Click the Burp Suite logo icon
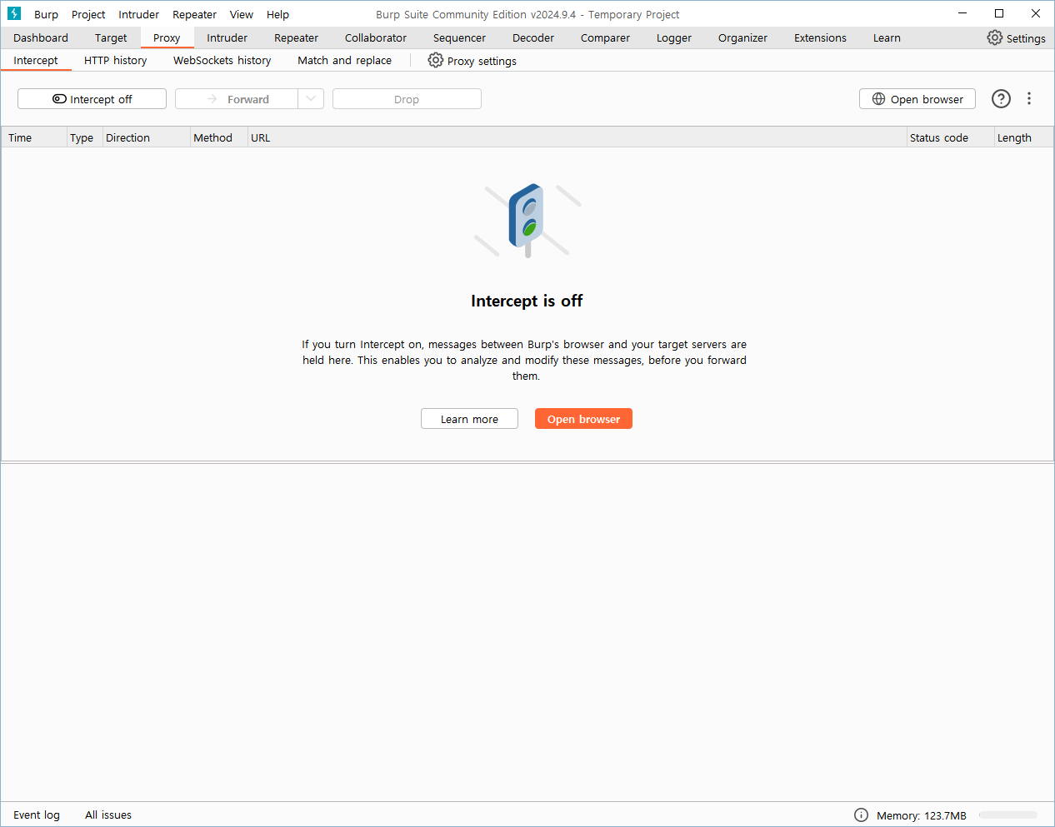Screen dimensions: 1055x827 (14, 13)
